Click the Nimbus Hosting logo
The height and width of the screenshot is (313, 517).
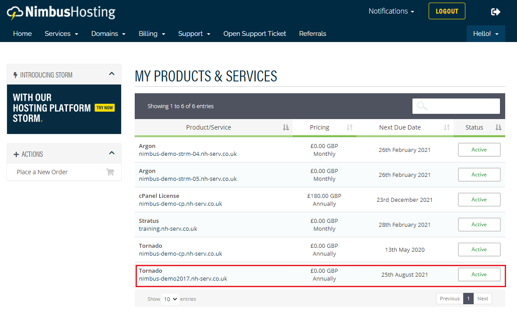(61, 13)
